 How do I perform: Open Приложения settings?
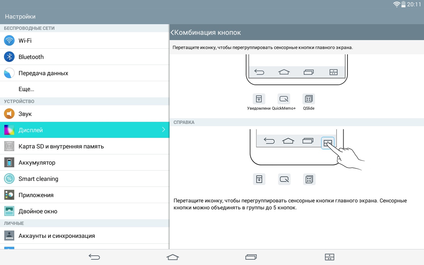click(84, 195)
